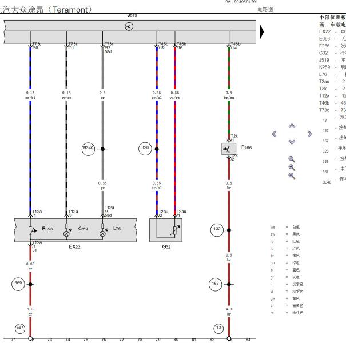Click ground point circle 13

coord(218,329)
